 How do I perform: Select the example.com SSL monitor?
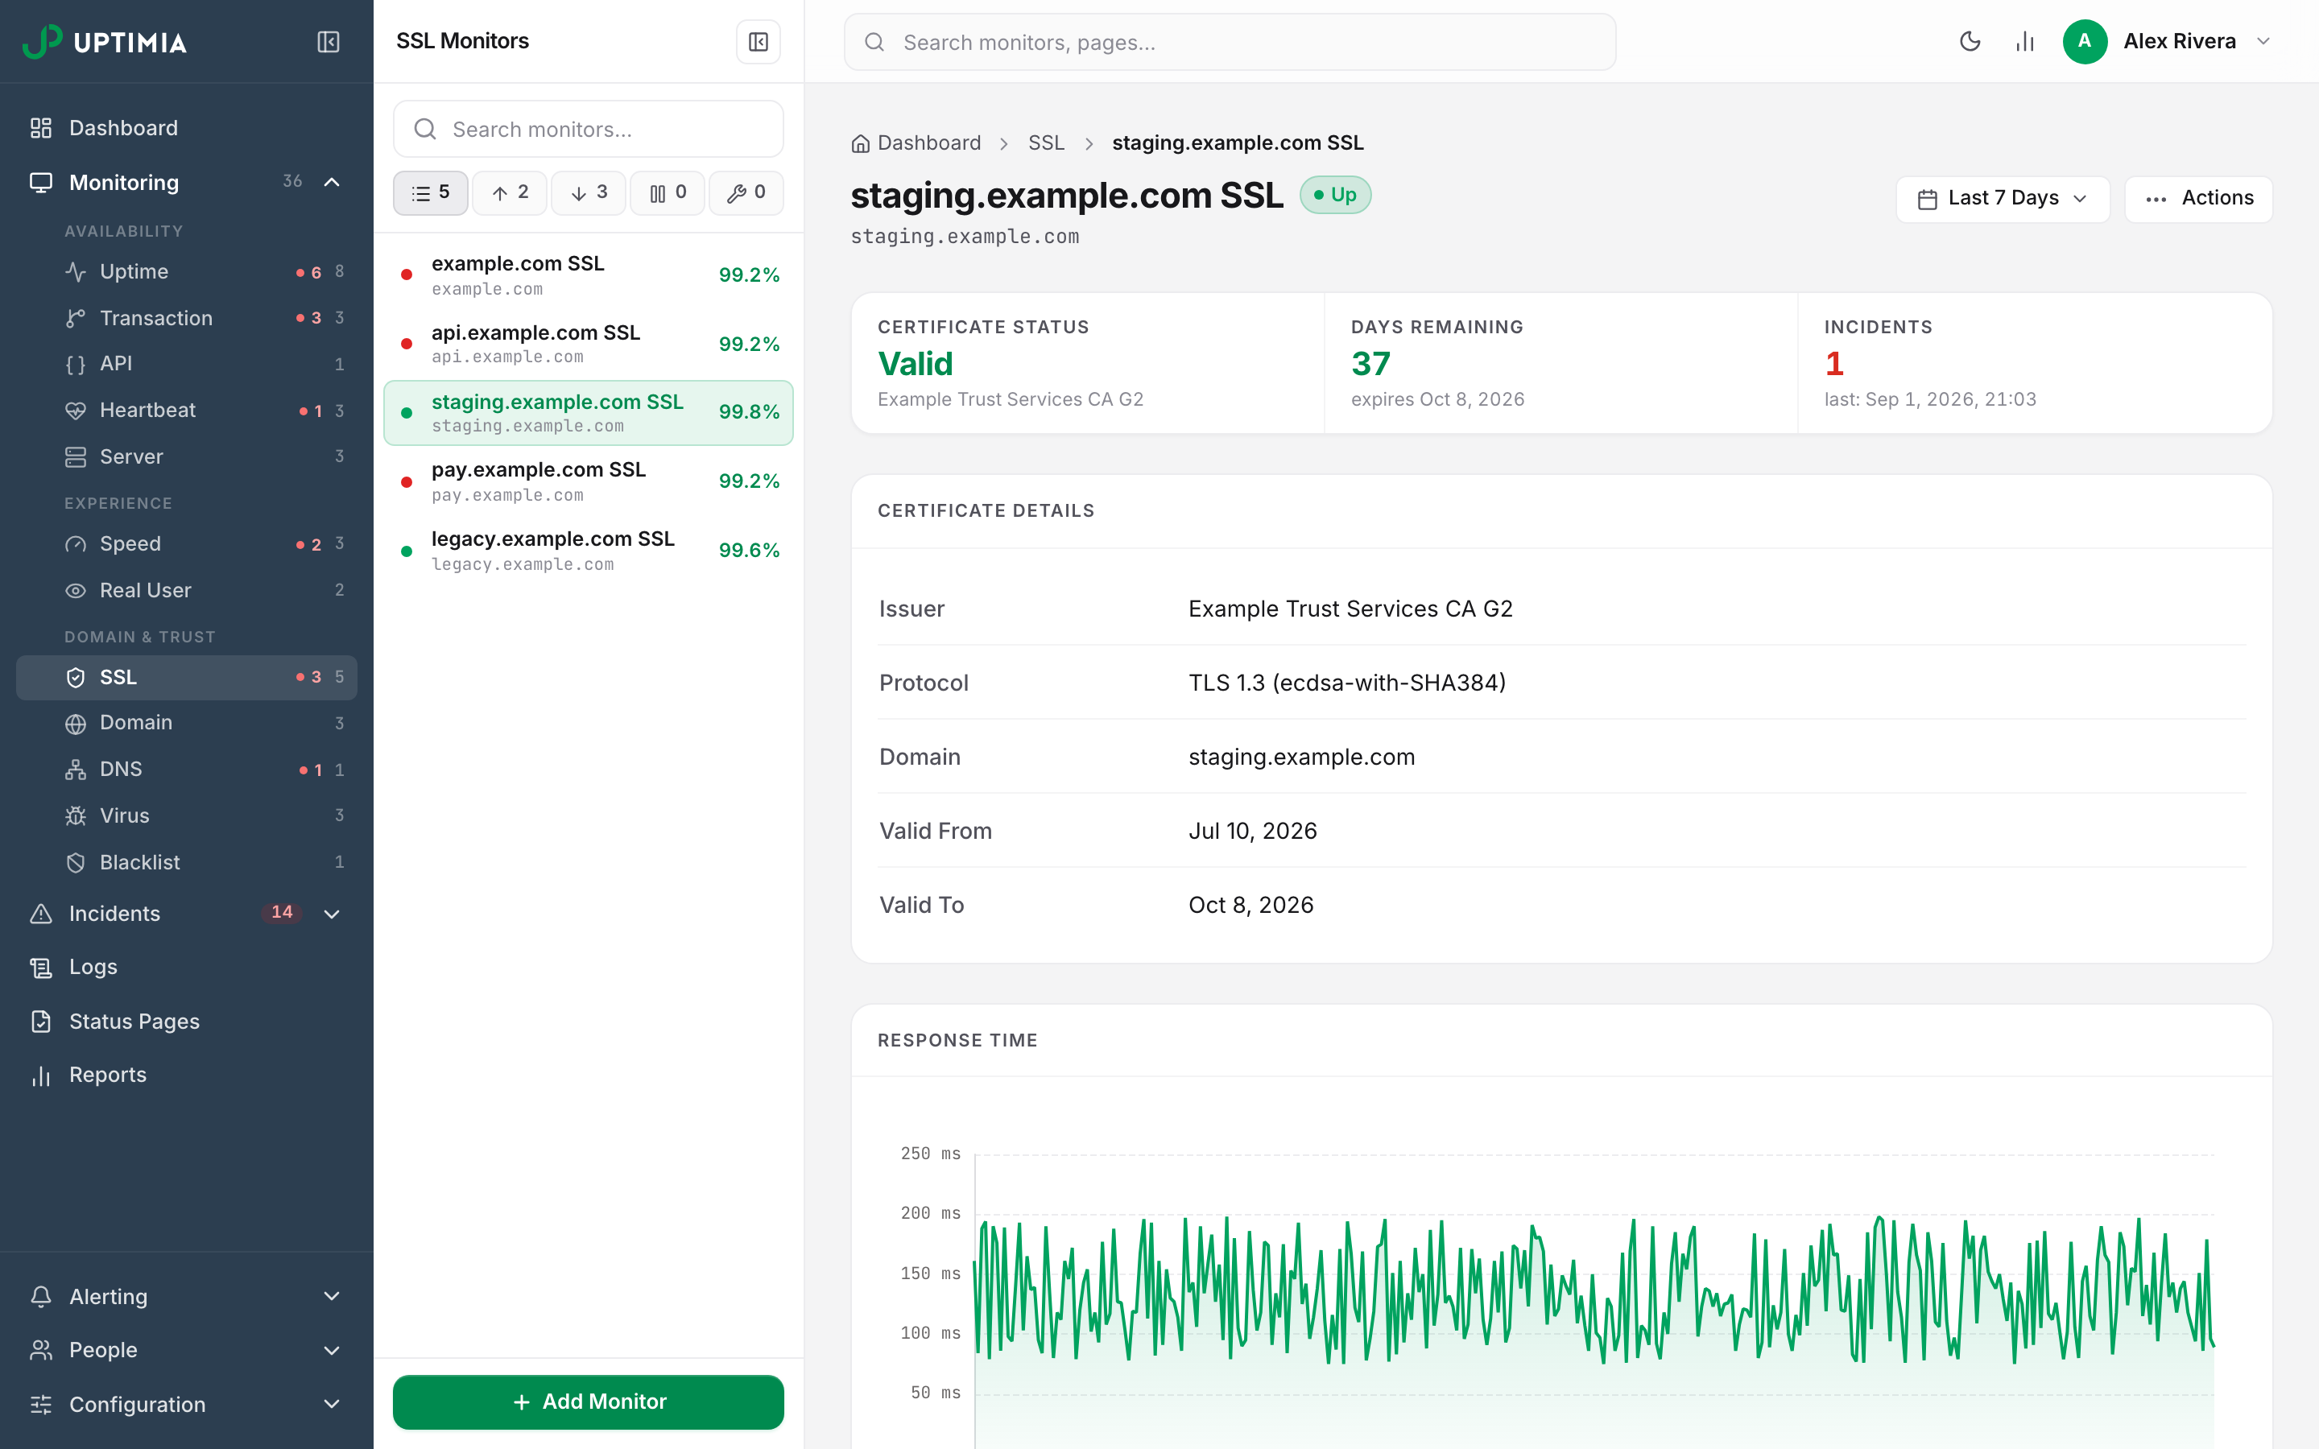click(x=589, y=275)
